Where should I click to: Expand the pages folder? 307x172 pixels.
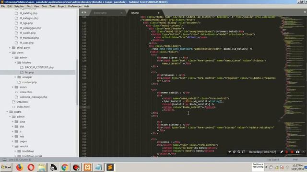click(x=12, y=141)
